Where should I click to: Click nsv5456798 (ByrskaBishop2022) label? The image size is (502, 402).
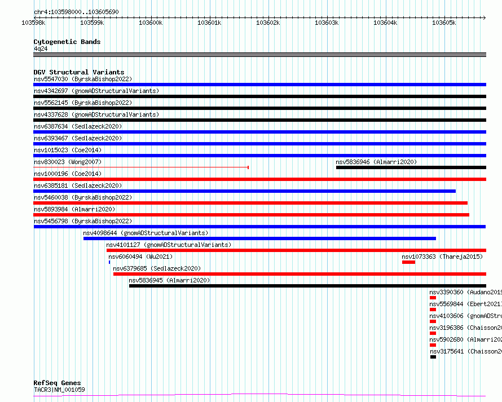[83, 221]
